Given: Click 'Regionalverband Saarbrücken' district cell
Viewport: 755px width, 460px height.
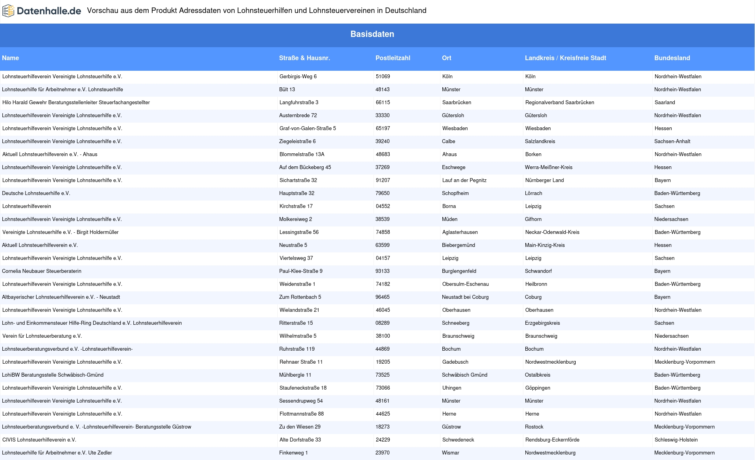Looking at the screenshot, I should pyautogui.click(x=560, y=102).
